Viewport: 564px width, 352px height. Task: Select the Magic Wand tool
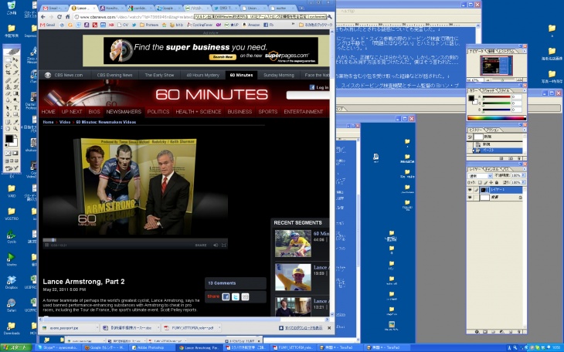pos(15,66)
